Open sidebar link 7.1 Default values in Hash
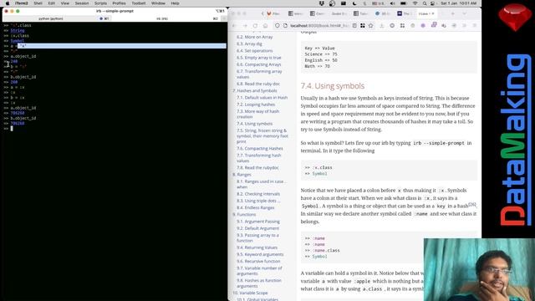 click(x=262, y=97)
